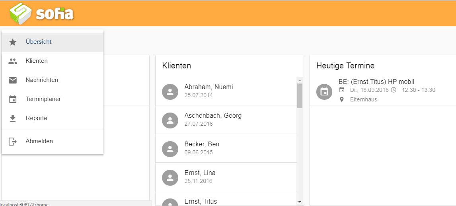The image size is (456, 206).
Task: Go to Terminplaner in the menu
Action: (43, 99)
